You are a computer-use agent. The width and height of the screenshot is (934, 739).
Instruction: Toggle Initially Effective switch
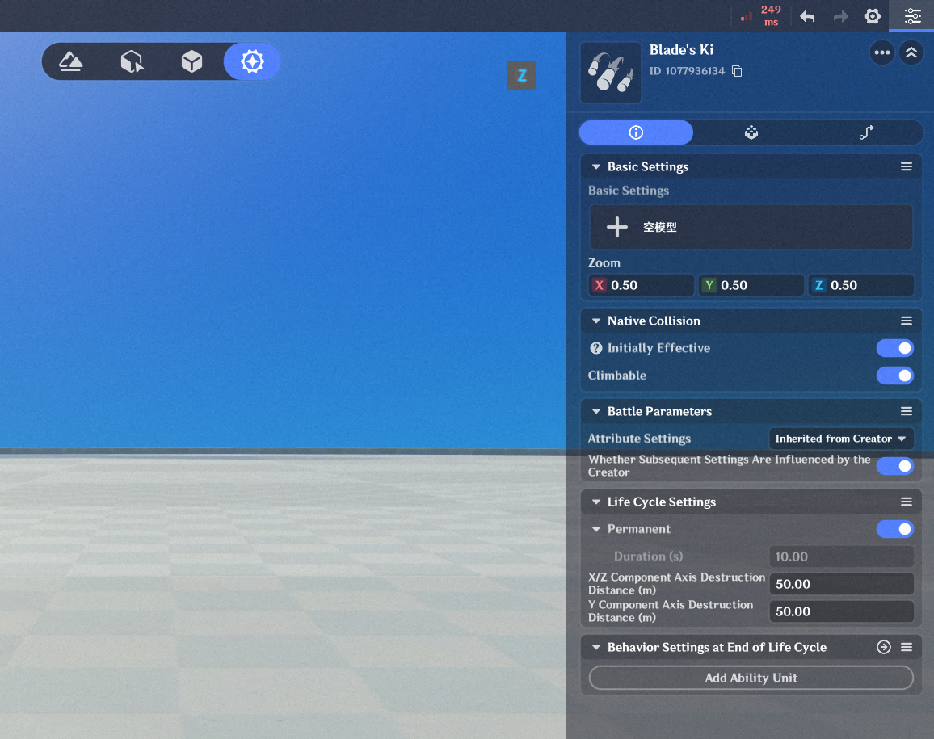[x=894, y=348]
